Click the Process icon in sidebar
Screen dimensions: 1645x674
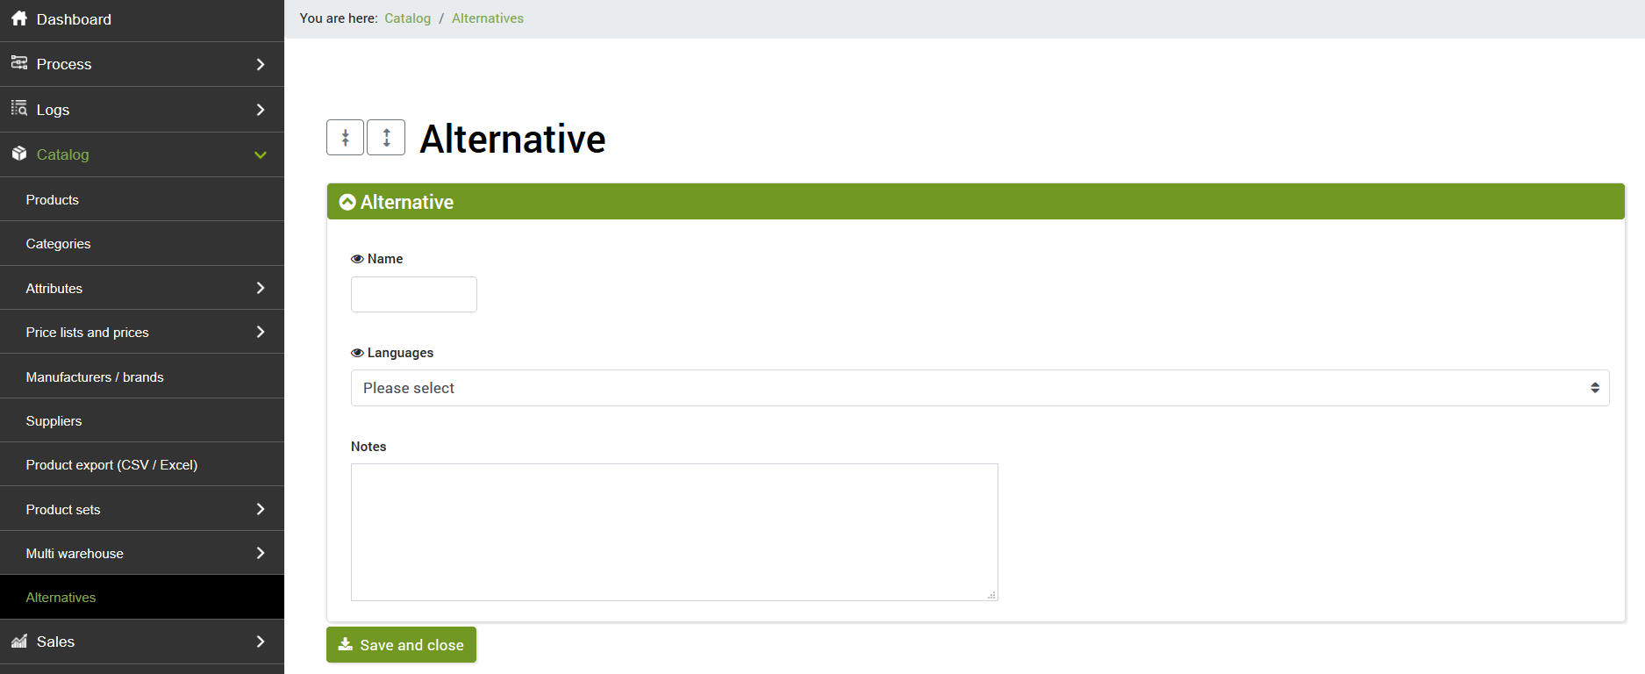pos(18,63)
